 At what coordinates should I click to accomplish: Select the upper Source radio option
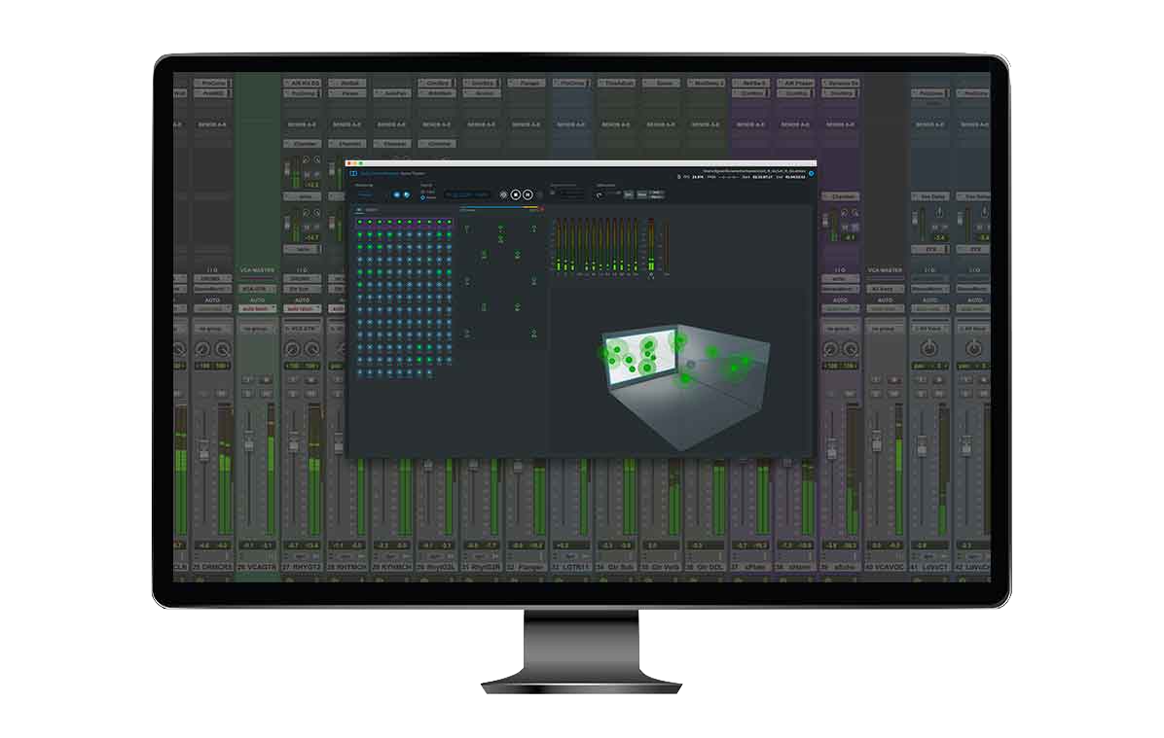coord(422,192)
